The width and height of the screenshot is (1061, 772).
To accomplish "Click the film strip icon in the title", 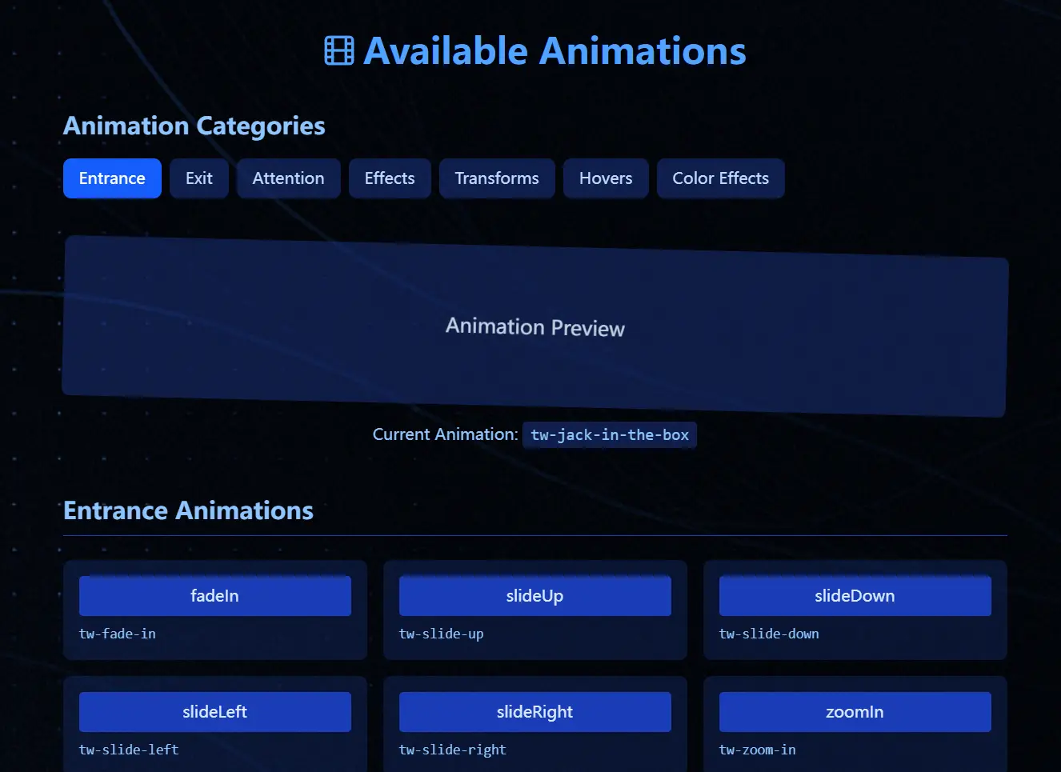I will [x=339, y=51].
